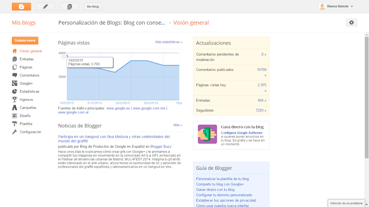Open the gear settings menu
This screenshot has height=207, width=369.
click(x=352, y=22)
